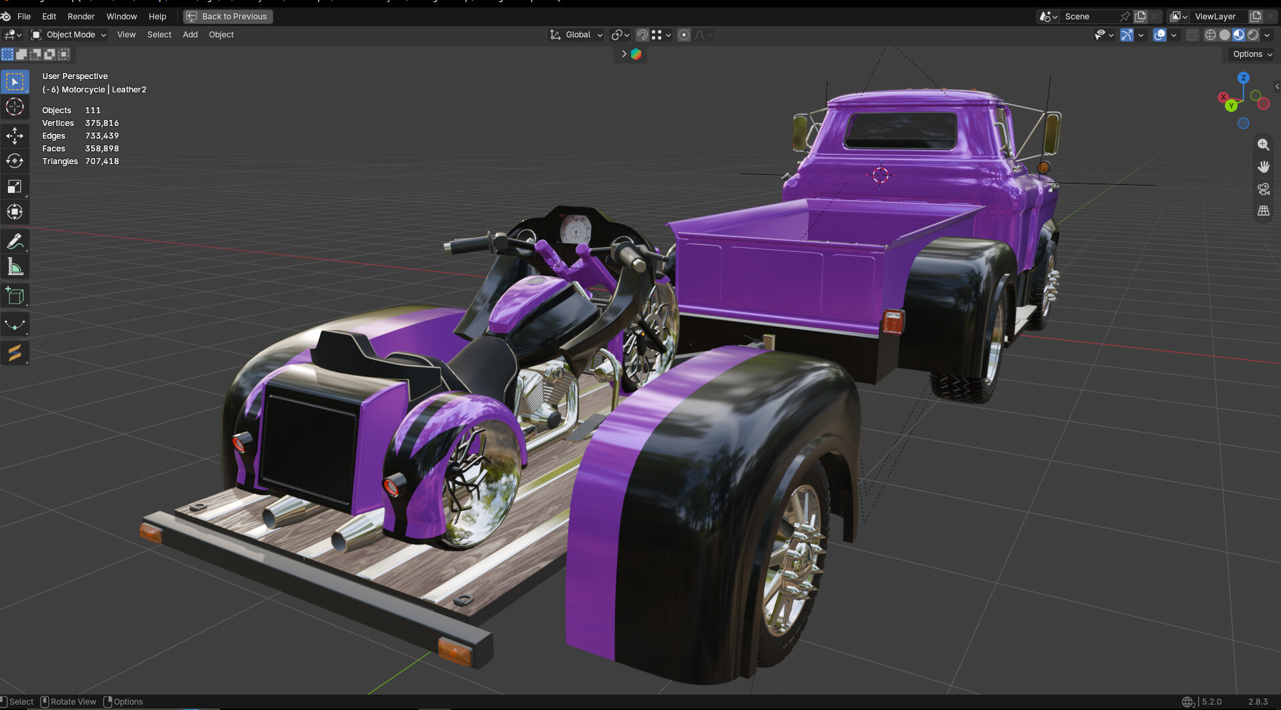This screenshot has height=710, width=1281.
Task: Enable solid viewport shading
Action: point(1225,35)
